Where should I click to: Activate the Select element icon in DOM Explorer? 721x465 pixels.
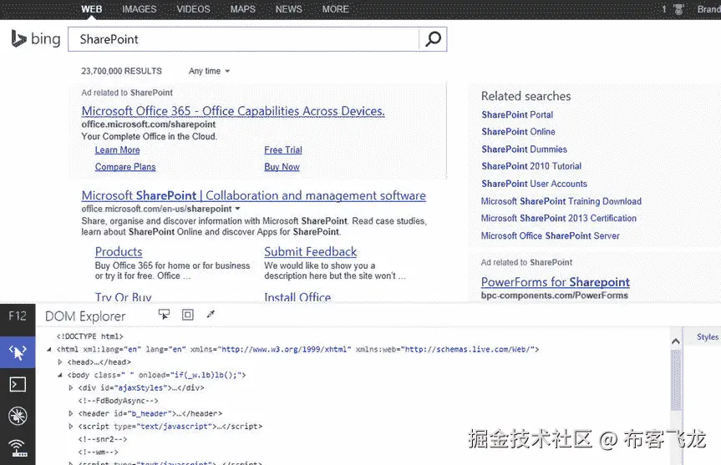164,314
